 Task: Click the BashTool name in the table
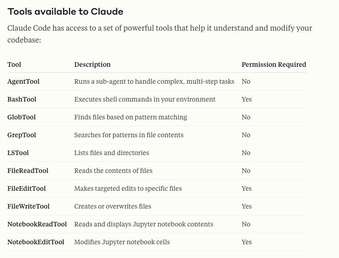click(22, 99)
